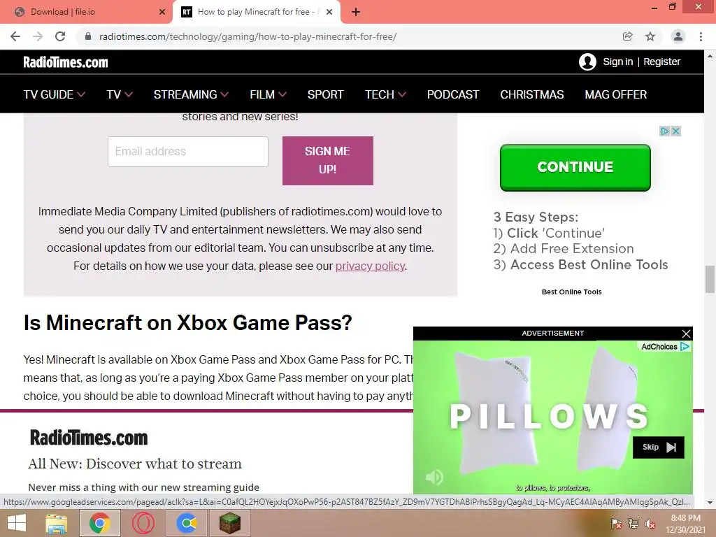
Task: Open the privacy policy link
Action: (x=371, y=266)
